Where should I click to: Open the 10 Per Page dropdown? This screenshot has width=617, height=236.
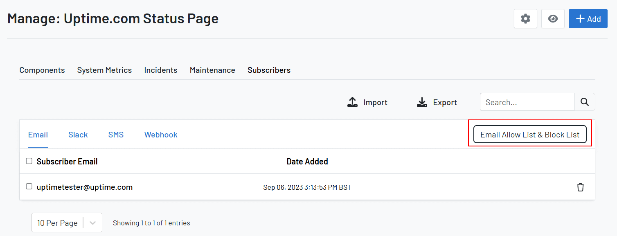point(67,223)
